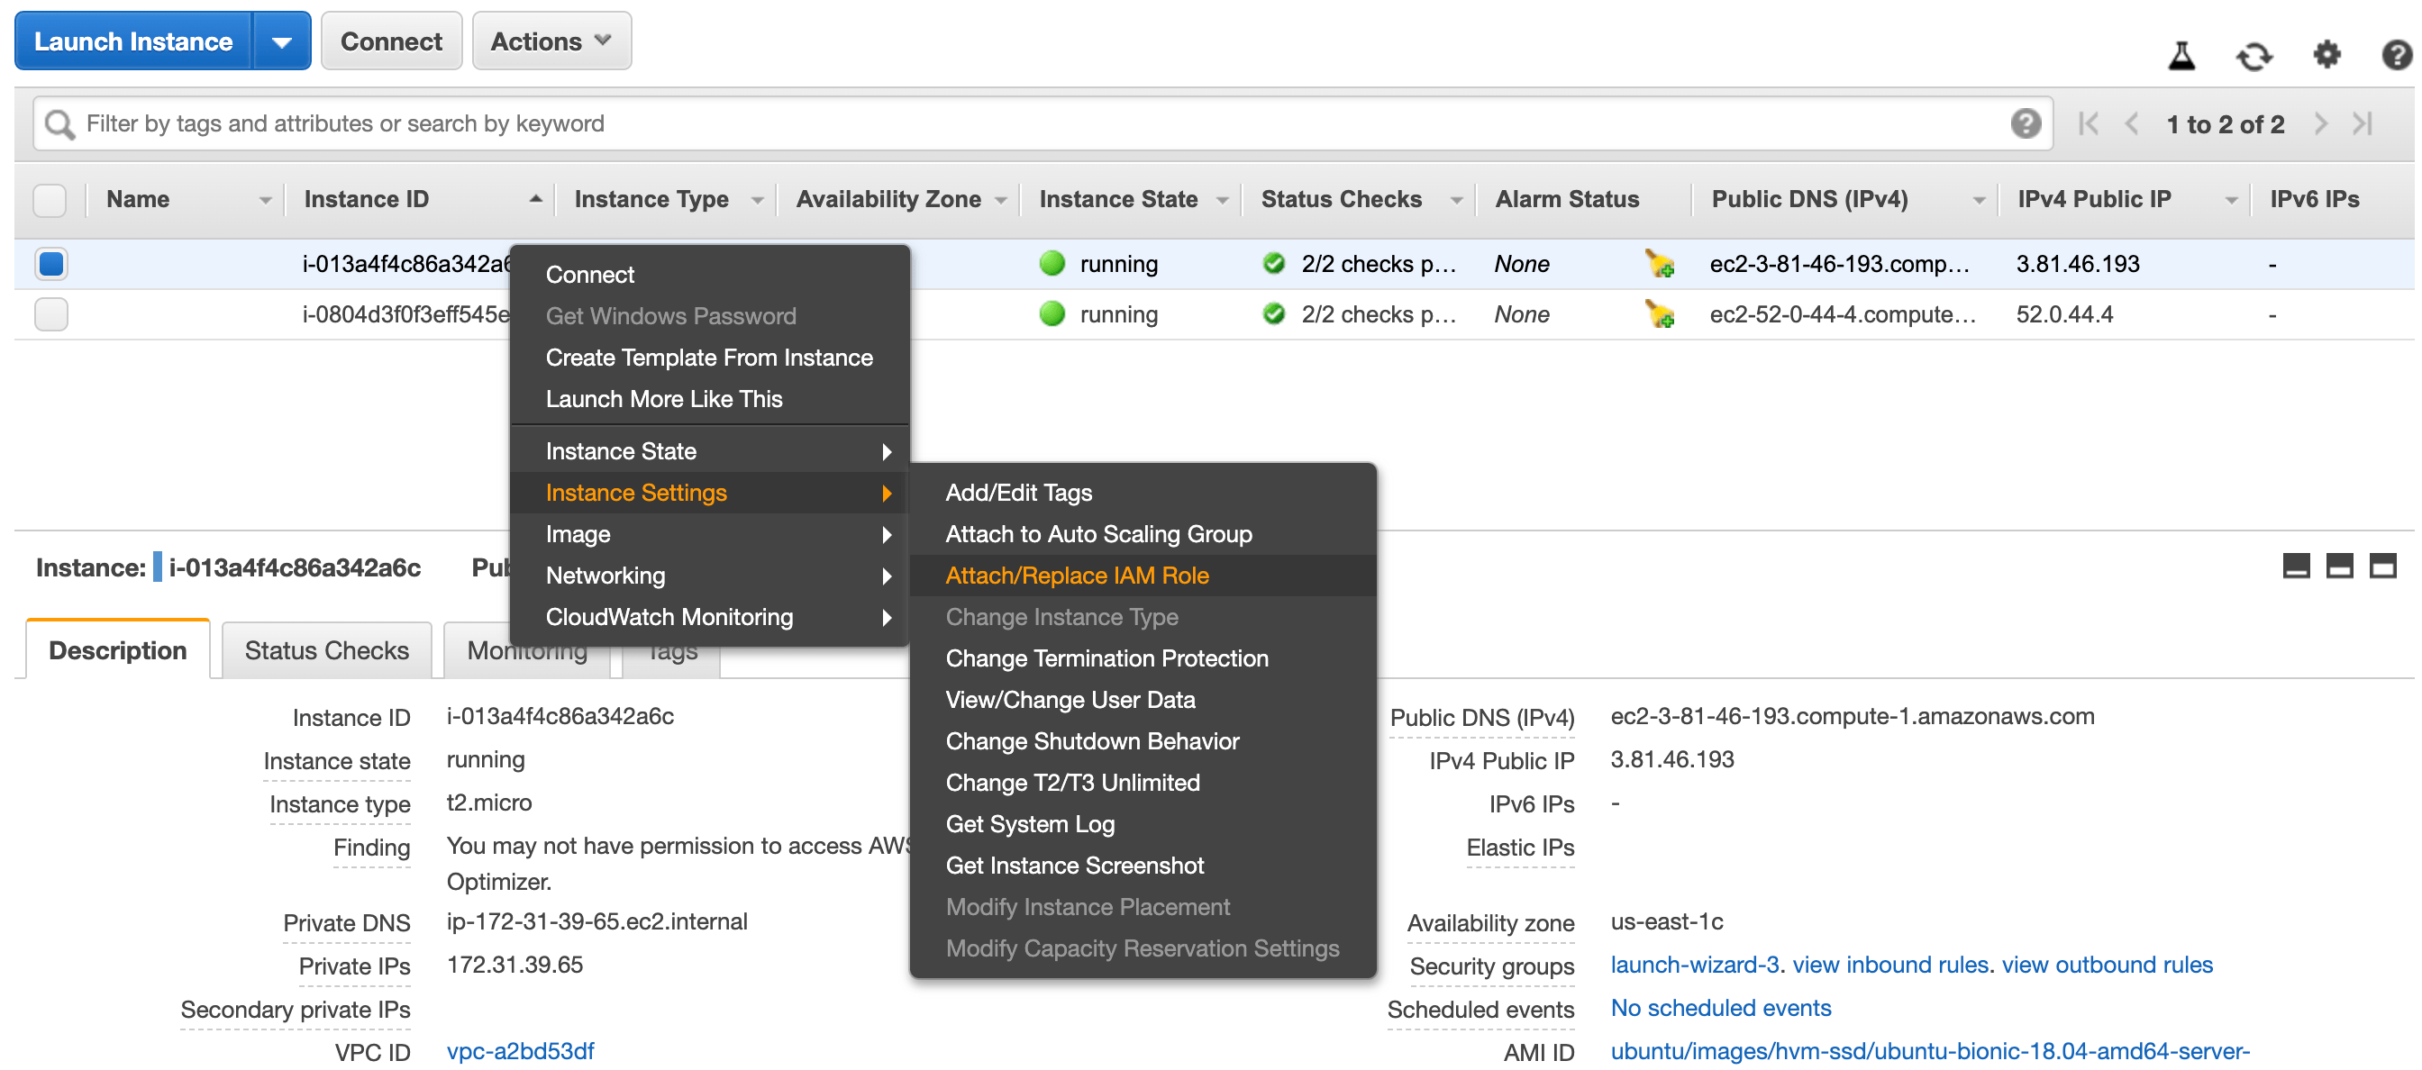The height and width of the screenshot is (1070, 2422).
Task: Click the experiments beaker icon
Action: pyautogui.click(x=2182, y=56)
